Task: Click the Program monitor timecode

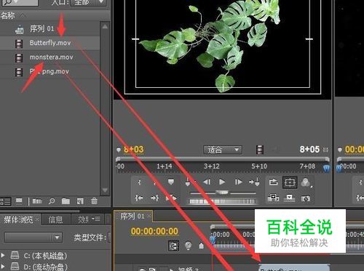Action: [355, 150]
